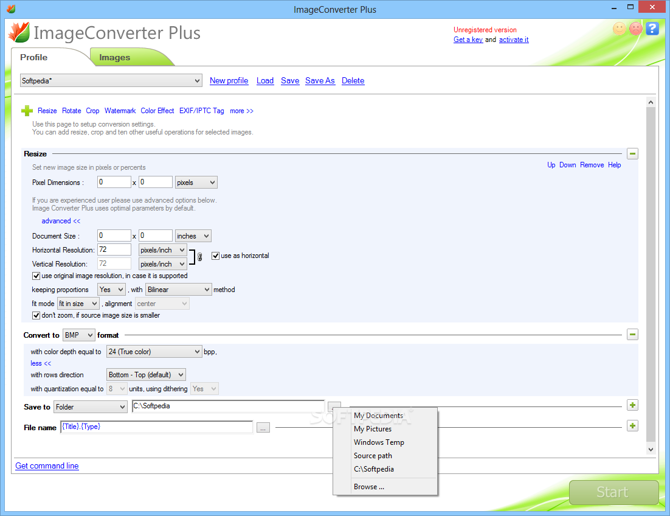Click the ImageConverter Plus logo
670x516 pixels.
[19, 32]
